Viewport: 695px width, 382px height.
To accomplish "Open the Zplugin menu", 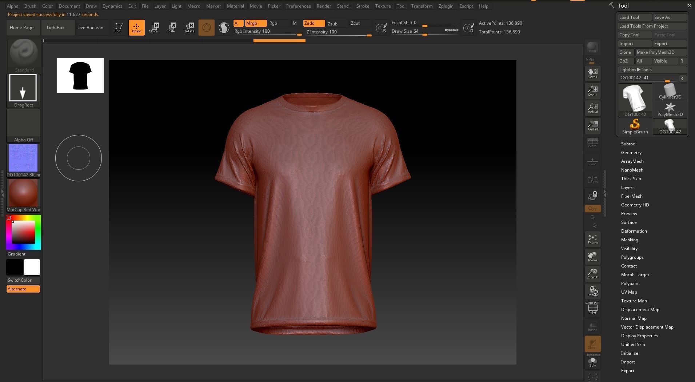I will click(x=446, y=6).
